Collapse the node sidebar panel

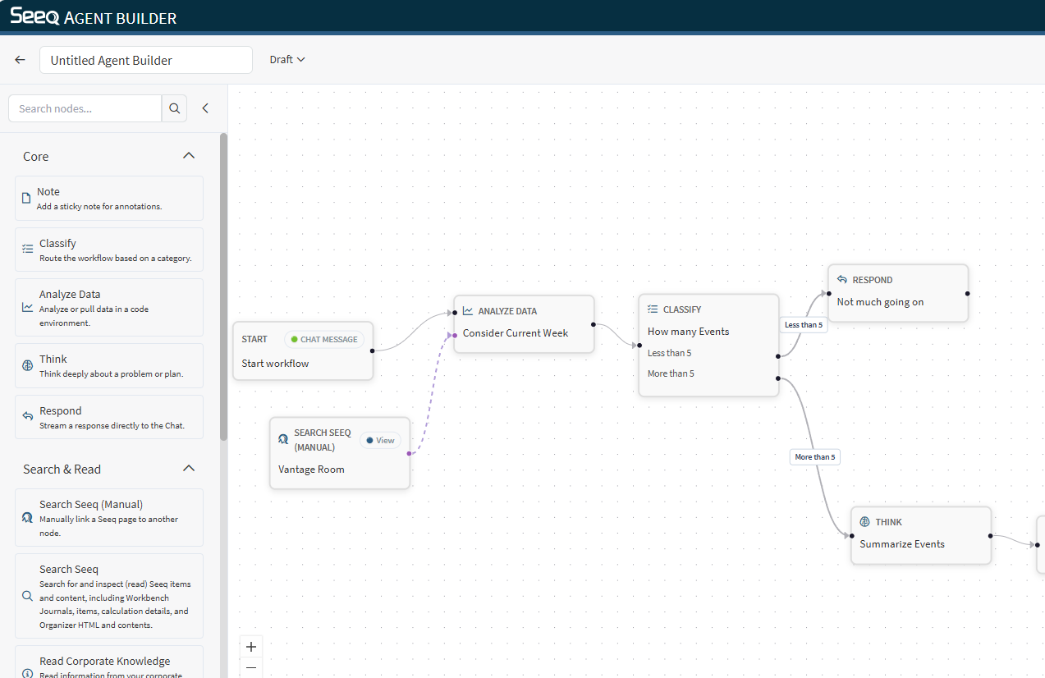click(205, 108)
